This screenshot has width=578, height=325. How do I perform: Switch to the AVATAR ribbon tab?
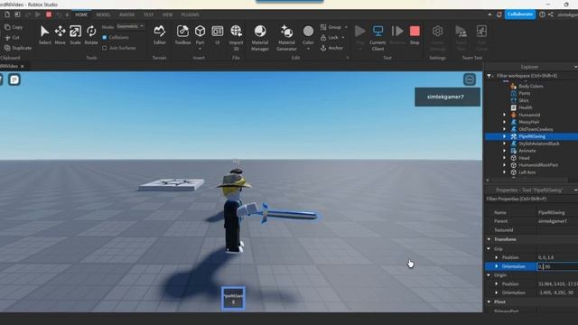126,14
